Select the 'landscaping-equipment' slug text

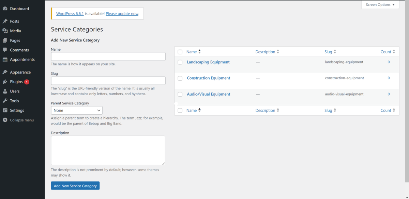(x=344, y=62)
